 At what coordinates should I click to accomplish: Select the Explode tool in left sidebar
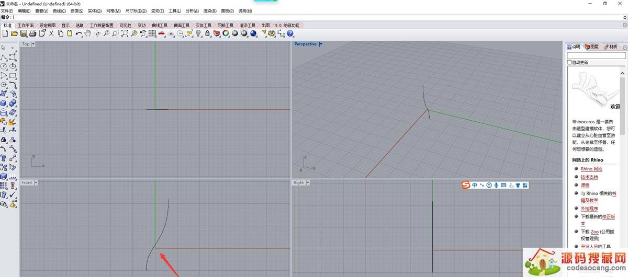pyautogui.click(x=13, y=121)
